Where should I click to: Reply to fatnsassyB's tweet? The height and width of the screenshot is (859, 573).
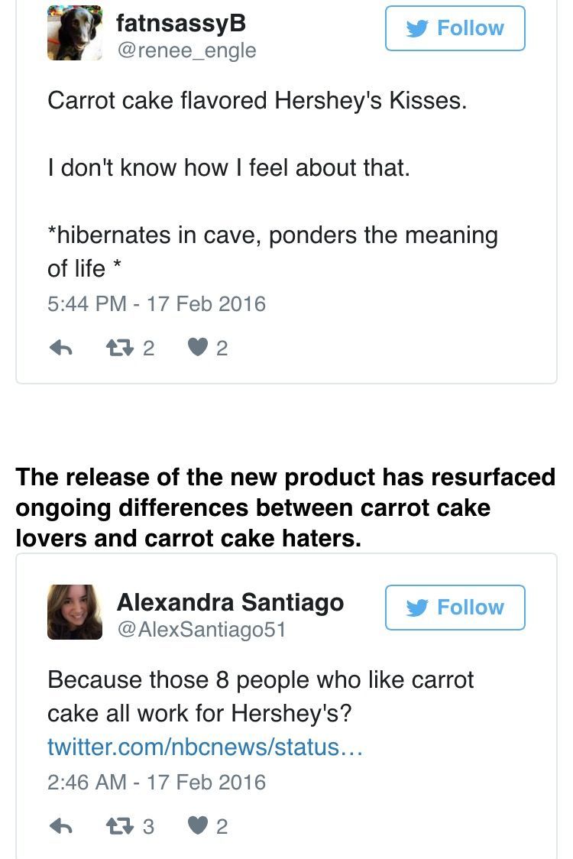[x=60, y=348]
